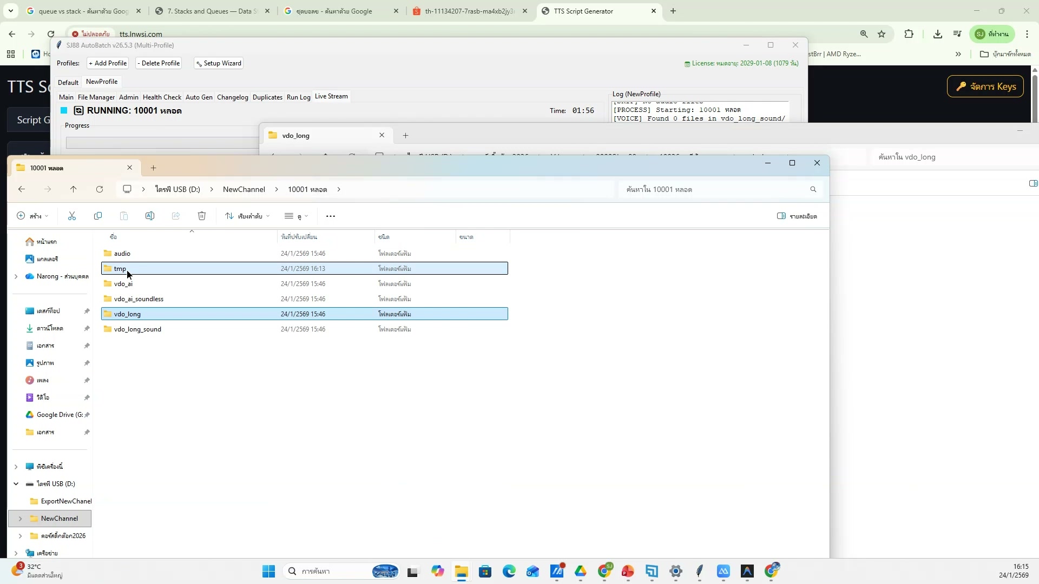Click the Delete trash icon
This screenshot has height=584, width=1039.
click(x=202, y=216)
